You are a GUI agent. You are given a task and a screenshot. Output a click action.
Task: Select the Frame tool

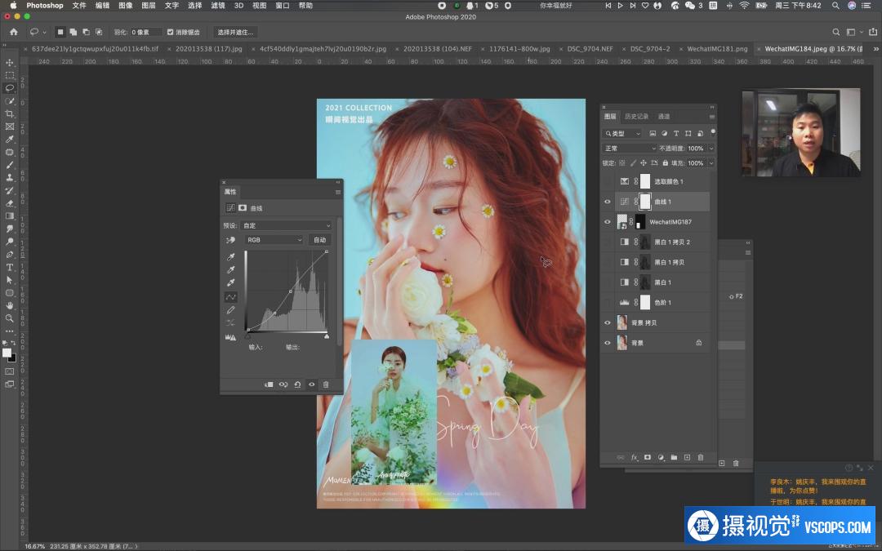point(10,127)
